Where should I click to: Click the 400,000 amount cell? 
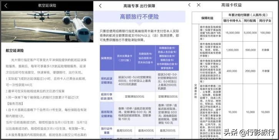(x=232, y=71)
